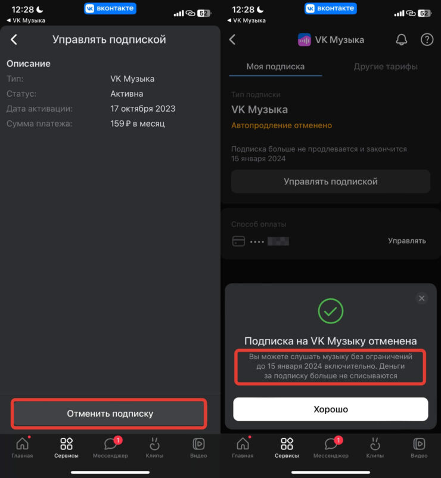Tap the back arrow beside VK Музыка header
Screen dimensions: 441x478
coord(232,39)
